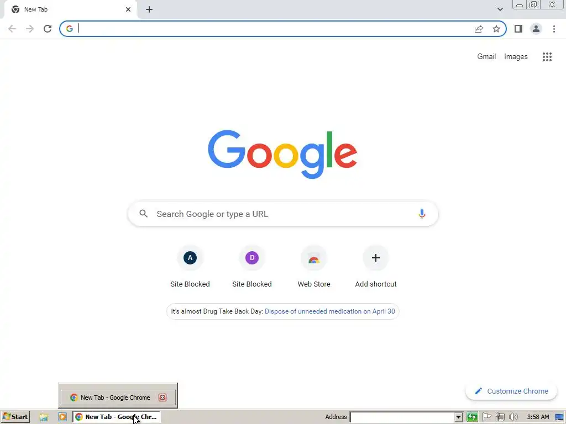Screen dimensions: 566x424
Task: Open network tray icon
Action: pos(500,417)
